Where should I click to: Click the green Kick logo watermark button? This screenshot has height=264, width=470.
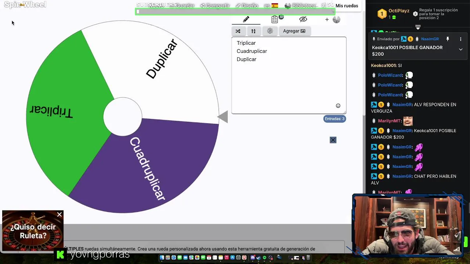coord(60,254)
